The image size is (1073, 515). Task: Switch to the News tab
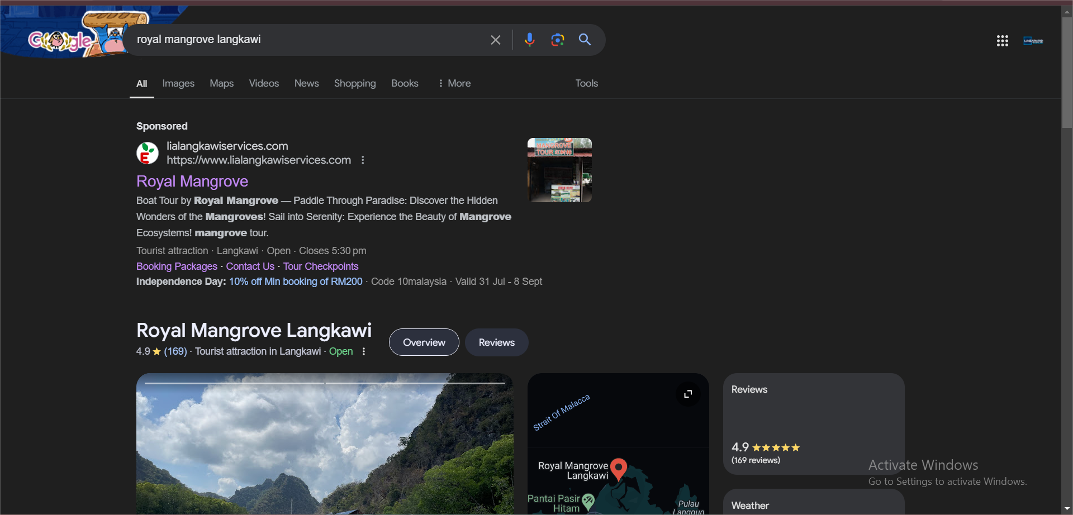(306, 83)
